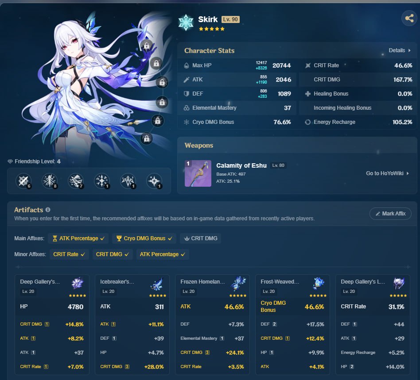This screenshot has width=420, height=380.
Task: Click the Deep Gallery's L... circlet title
Action: [x=363, y=282]
